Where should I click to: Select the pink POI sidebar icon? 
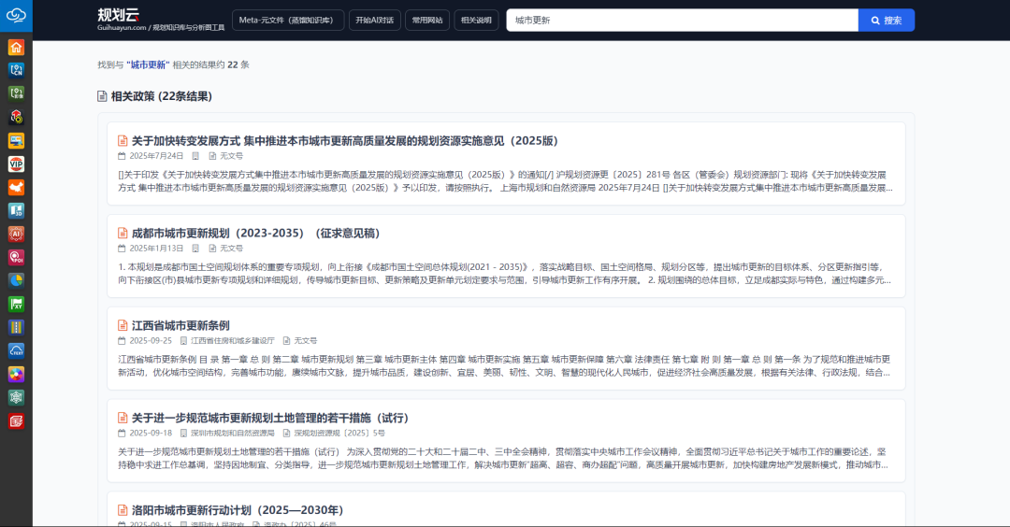(16, 257)
